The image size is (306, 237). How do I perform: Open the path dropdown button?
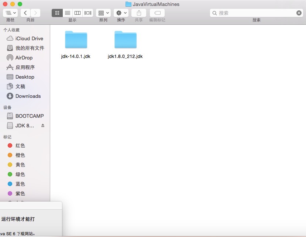[x=10, y=13]
